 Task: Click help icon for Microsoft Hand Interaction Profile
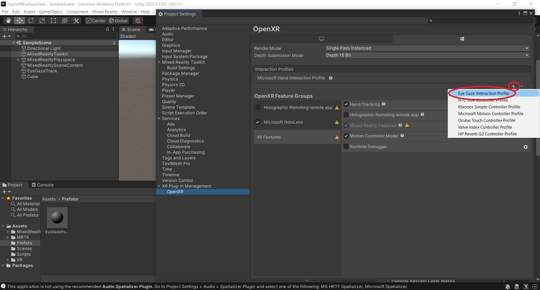click(331, 78)
